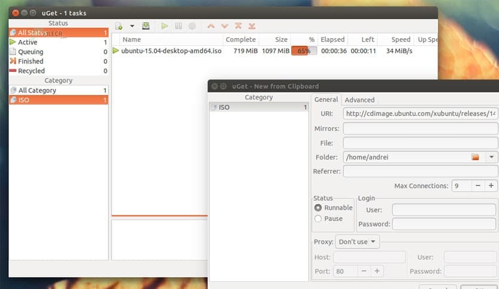Click the 719 MiB complete value
The width and height of the screenshot is (499, 289).
pyautogui.click(x=245, y=51)
